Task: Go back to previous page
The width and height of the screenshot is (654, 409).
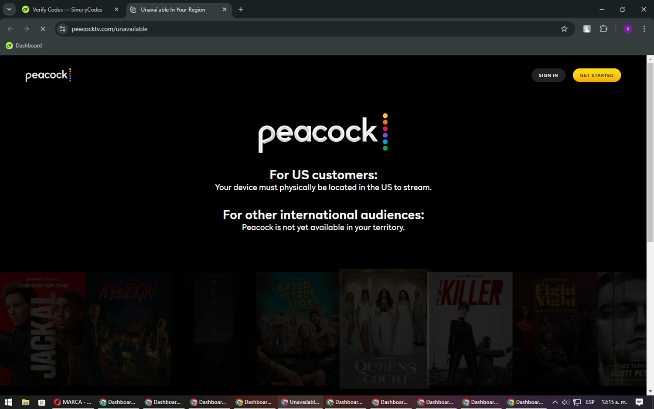Action: click(x=10, y=29)
